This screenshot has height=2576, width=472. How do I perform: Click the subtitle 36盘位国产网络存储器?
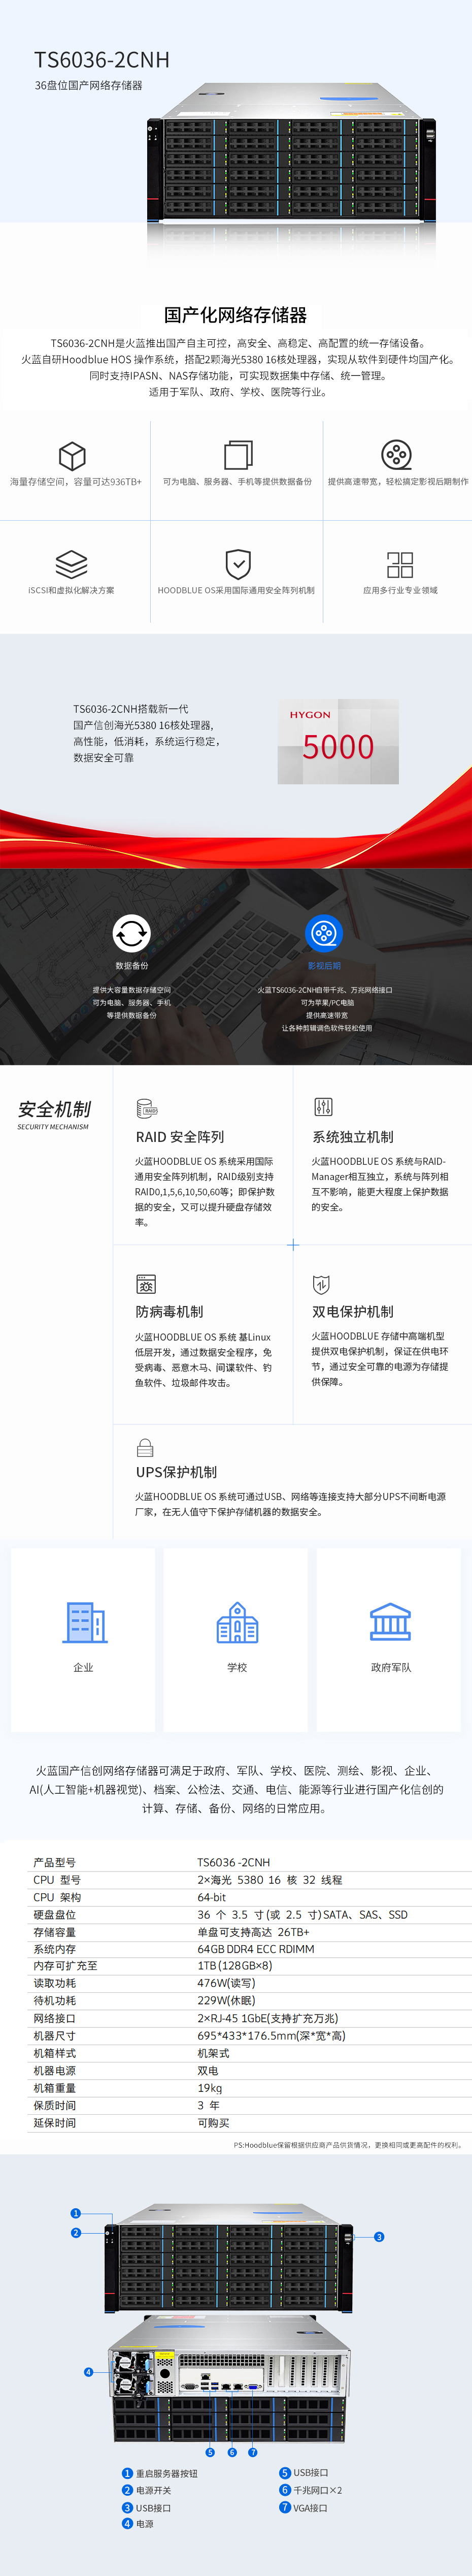[89, 86]
